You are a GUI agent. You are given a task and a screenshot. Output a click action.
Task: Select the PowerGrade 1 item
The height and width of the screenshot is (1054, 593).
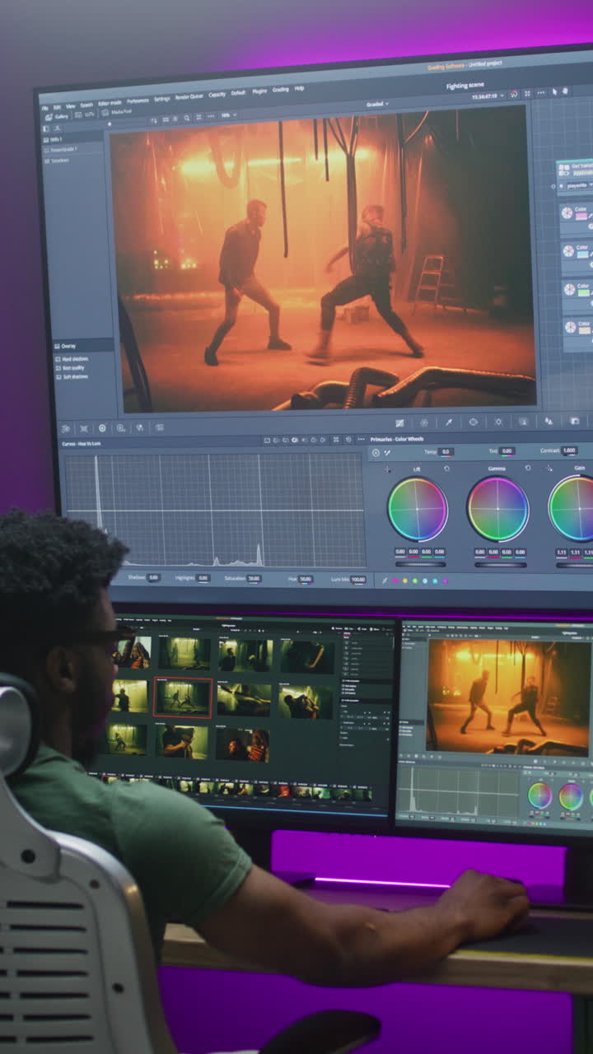point(63,150)
